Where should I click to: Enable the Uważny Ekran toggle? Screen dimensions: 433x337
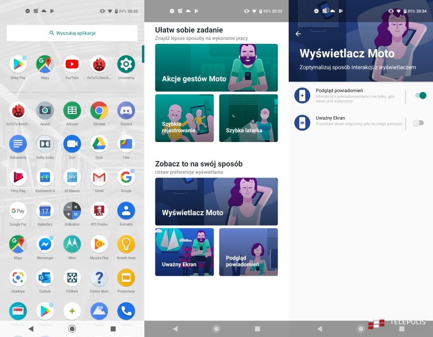[419, 123]
